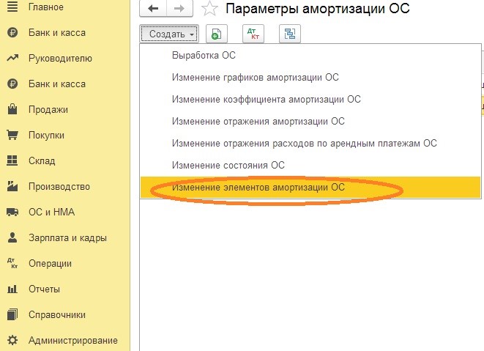Open the Операции section
This screenshot has height=351, width=484.
pyautogui.click(x=50, y=263)
